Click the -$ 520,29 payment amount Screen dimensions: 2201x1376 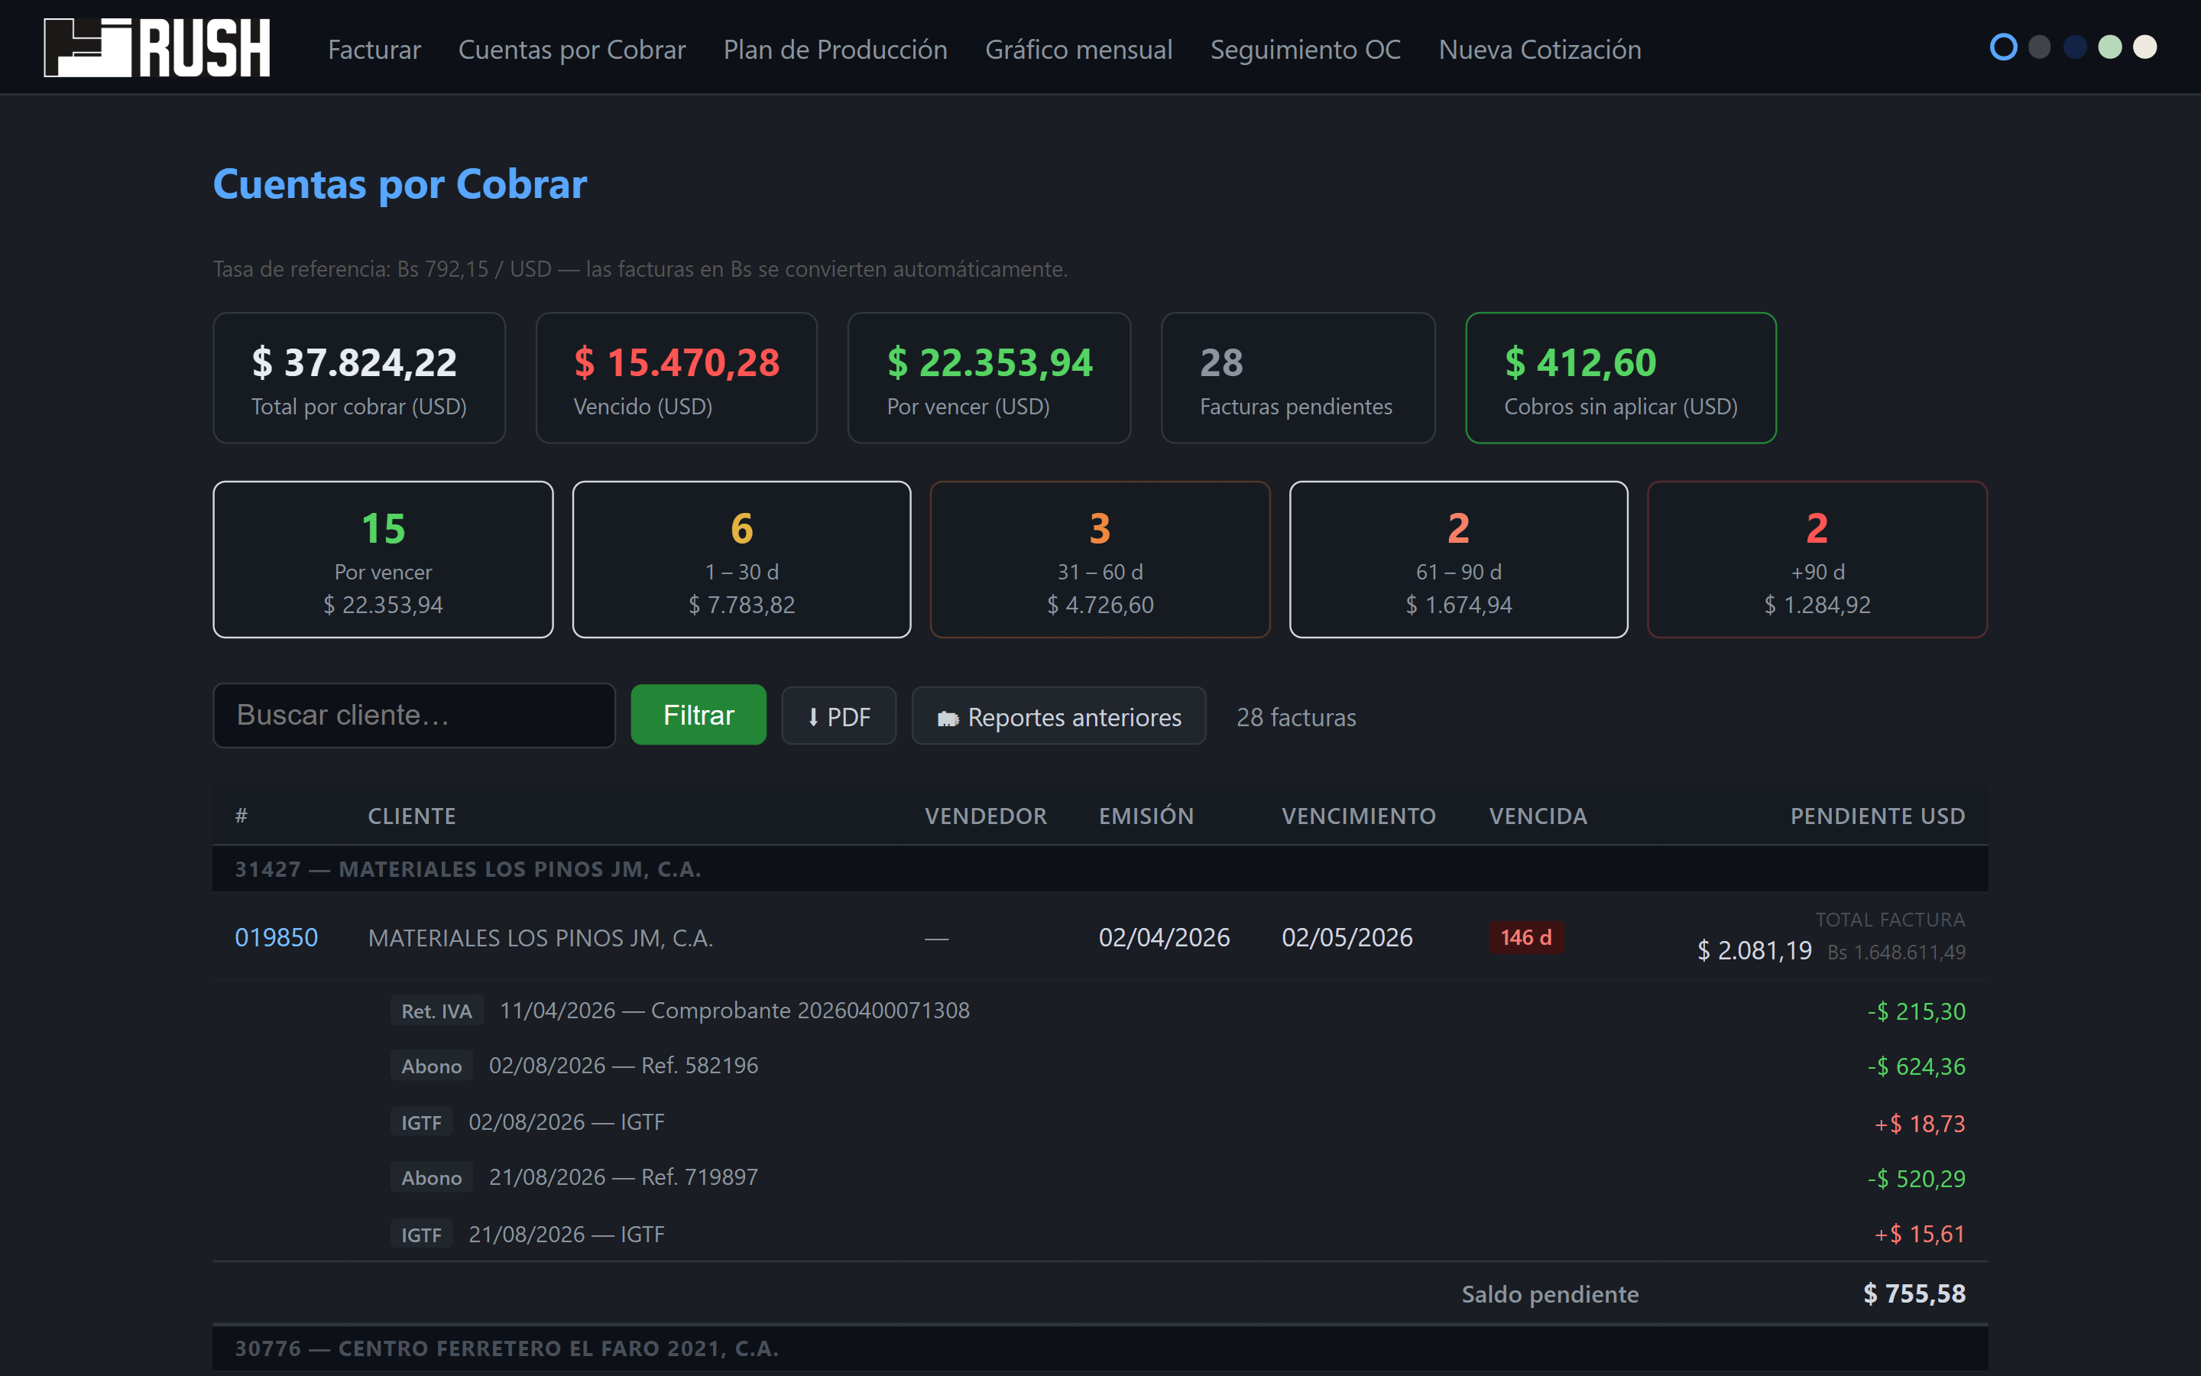click(x=1917, y=1179)
